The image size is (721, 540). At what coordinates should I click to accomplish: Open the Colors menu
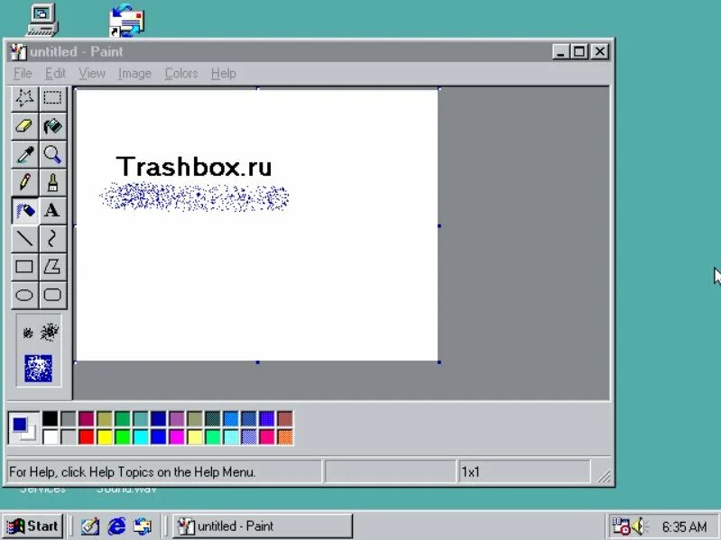[x=181, y=73]
